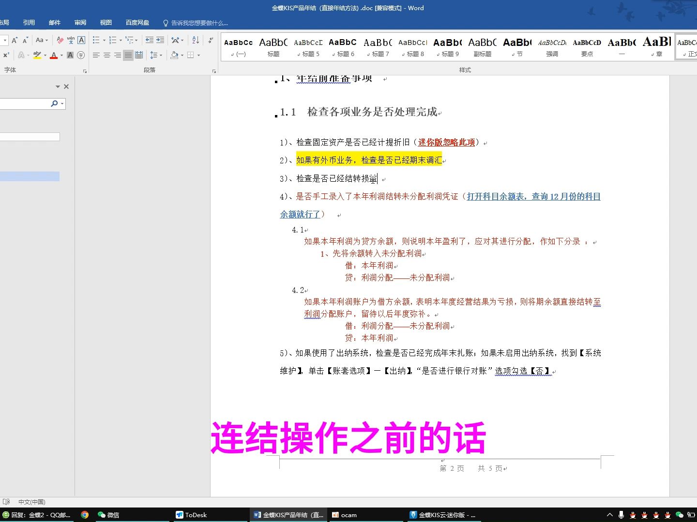Click the navigation pane search magnifier

pos(54,103)
